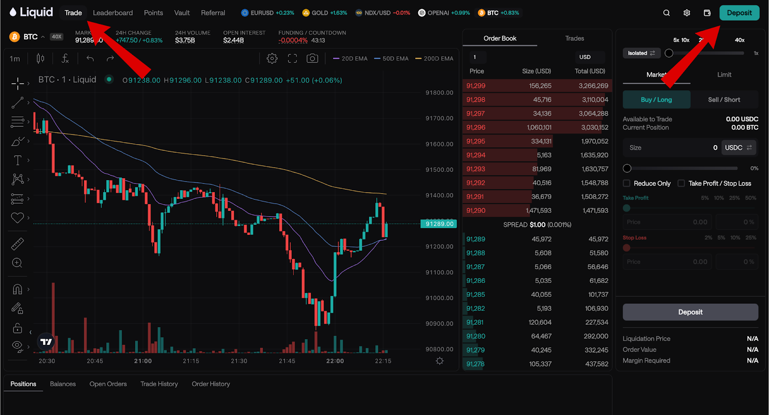Switch Isolated margin mode toggle
Viewport: 769px width, 415px height.
tap(642, 53)
